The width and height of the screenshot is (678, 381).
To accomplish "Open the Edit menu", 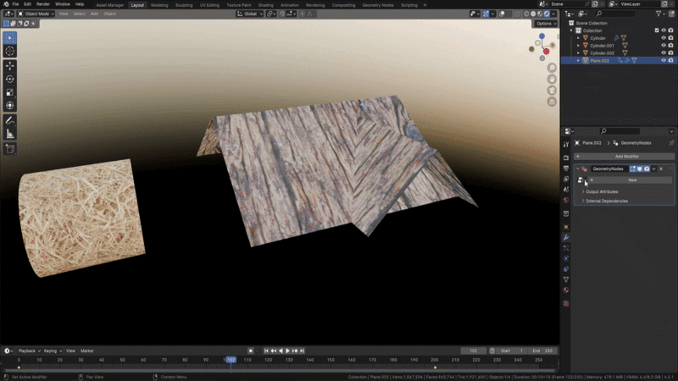I will [28, 4].
